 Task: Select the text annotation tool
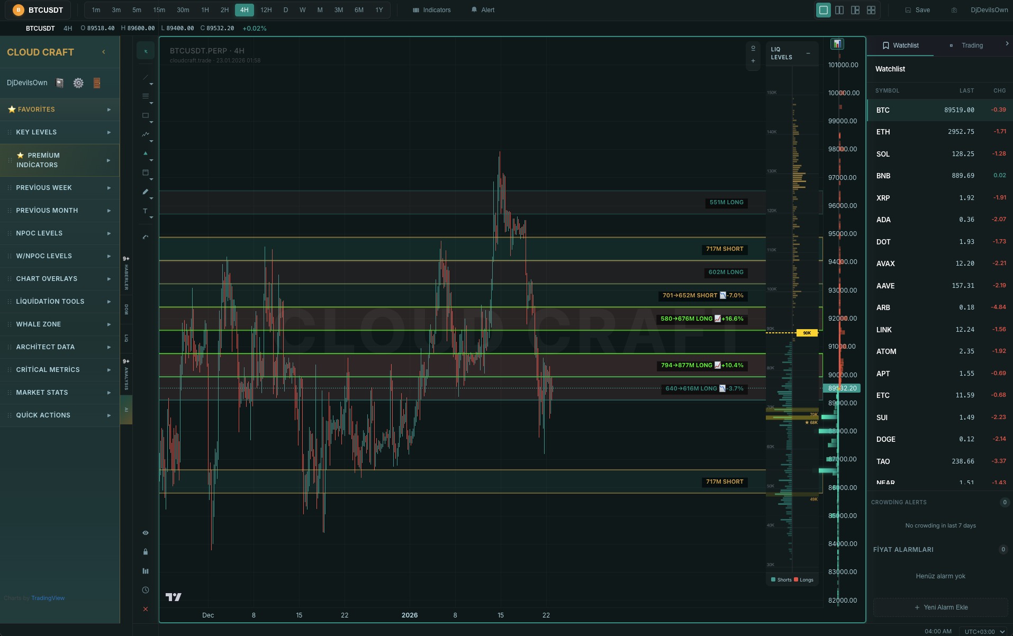click(146, 211)
